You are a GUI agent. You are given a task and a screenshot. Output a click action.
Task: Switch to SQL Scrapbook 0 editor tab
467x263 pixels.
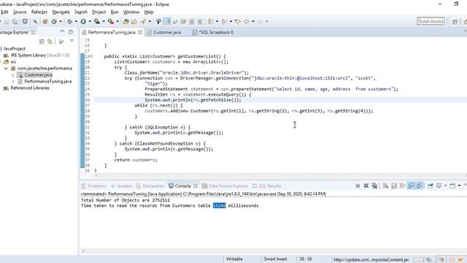pyautogui.click(x=213, y=32)
